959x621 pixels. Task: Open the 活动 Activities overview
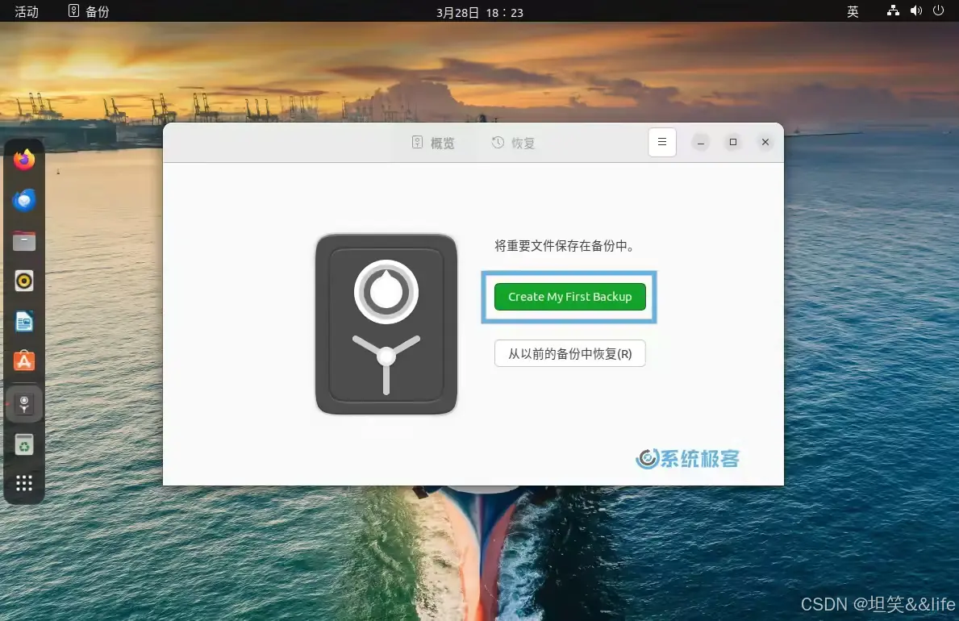tap(27, 11)
